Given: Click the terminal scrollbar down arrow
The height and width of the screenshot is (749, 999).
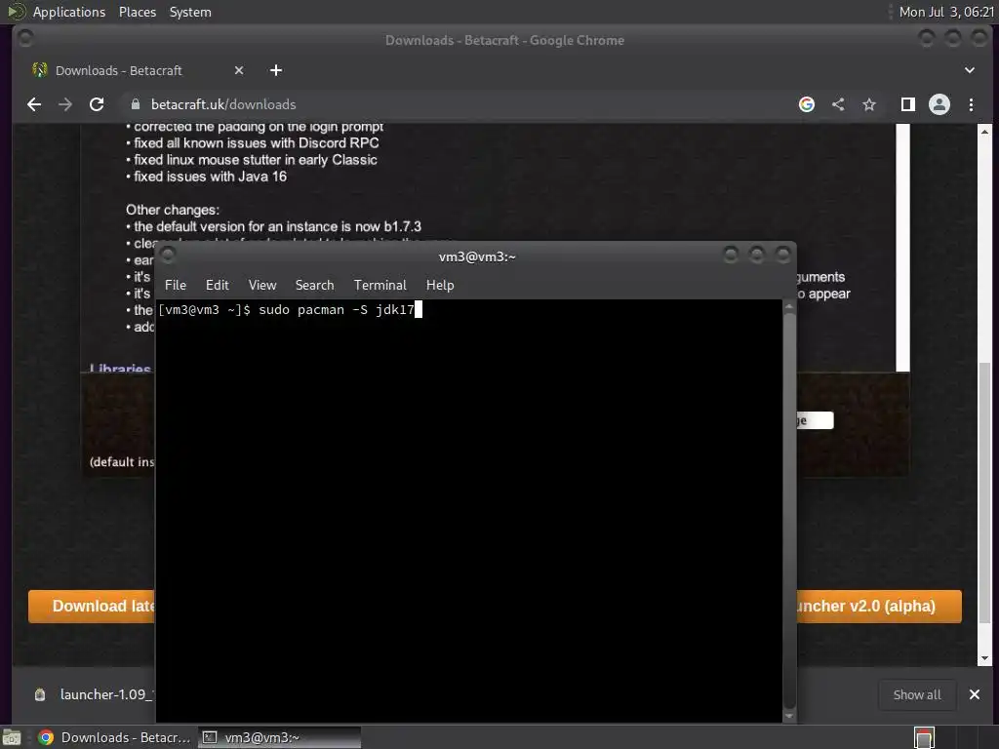Looking at the screenshot, I should click(788, 716).
